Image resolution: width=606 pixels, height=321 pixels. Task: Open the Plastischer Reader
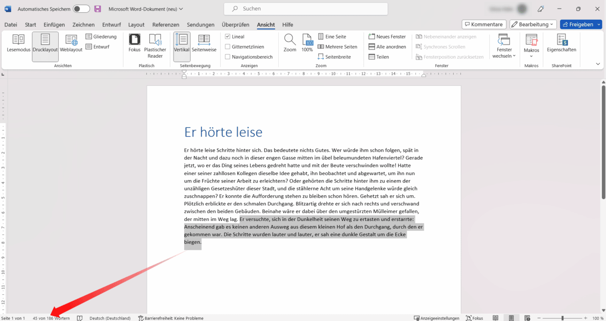pos(155,44)
